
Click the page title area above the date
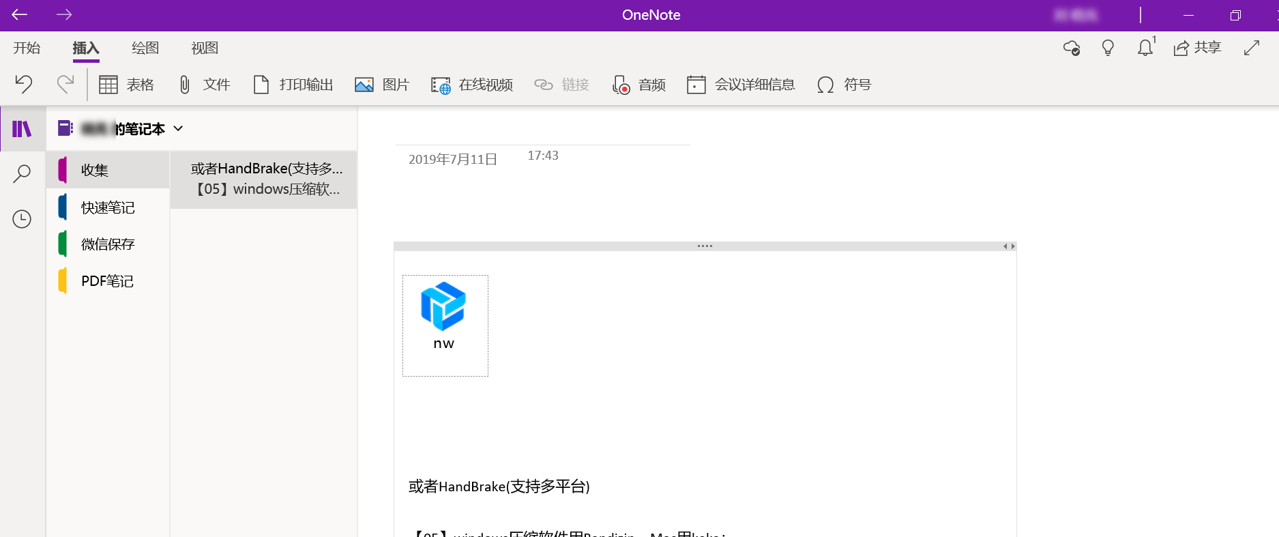(543, 130)
